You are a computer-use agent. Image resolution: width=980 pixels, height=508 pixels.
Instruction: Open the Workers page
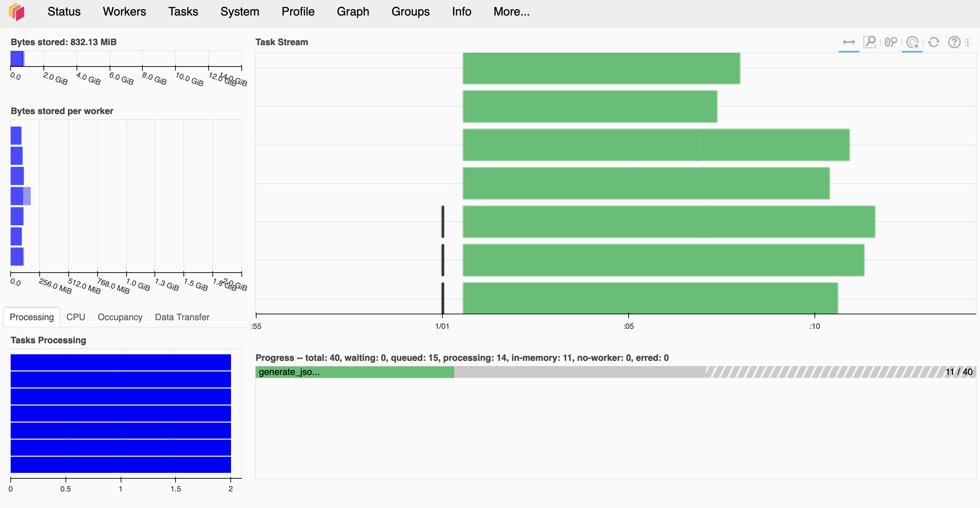tap(124, 12)
